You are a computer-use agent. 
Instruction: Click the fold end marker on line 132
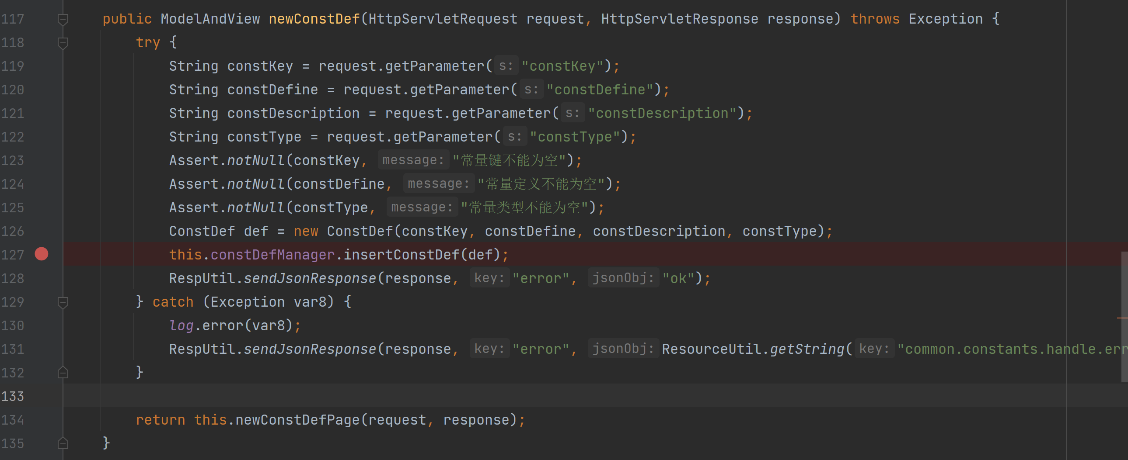pos(63,373)
